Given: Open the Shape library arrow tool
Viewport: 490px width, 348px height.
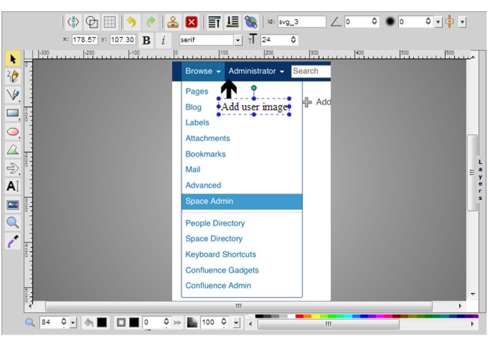Looking at the screenshot, I should pos(13,168).
